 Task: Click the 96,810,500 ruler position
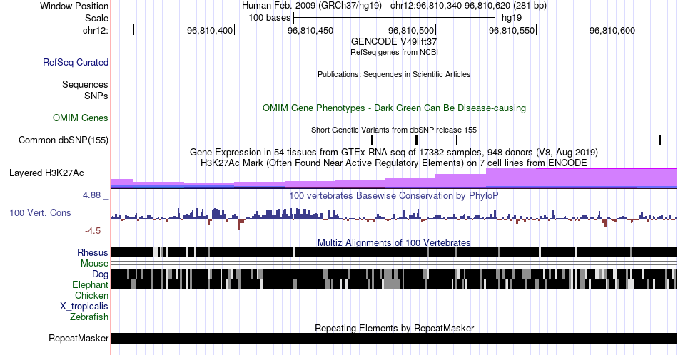click(x=411, y=30)
